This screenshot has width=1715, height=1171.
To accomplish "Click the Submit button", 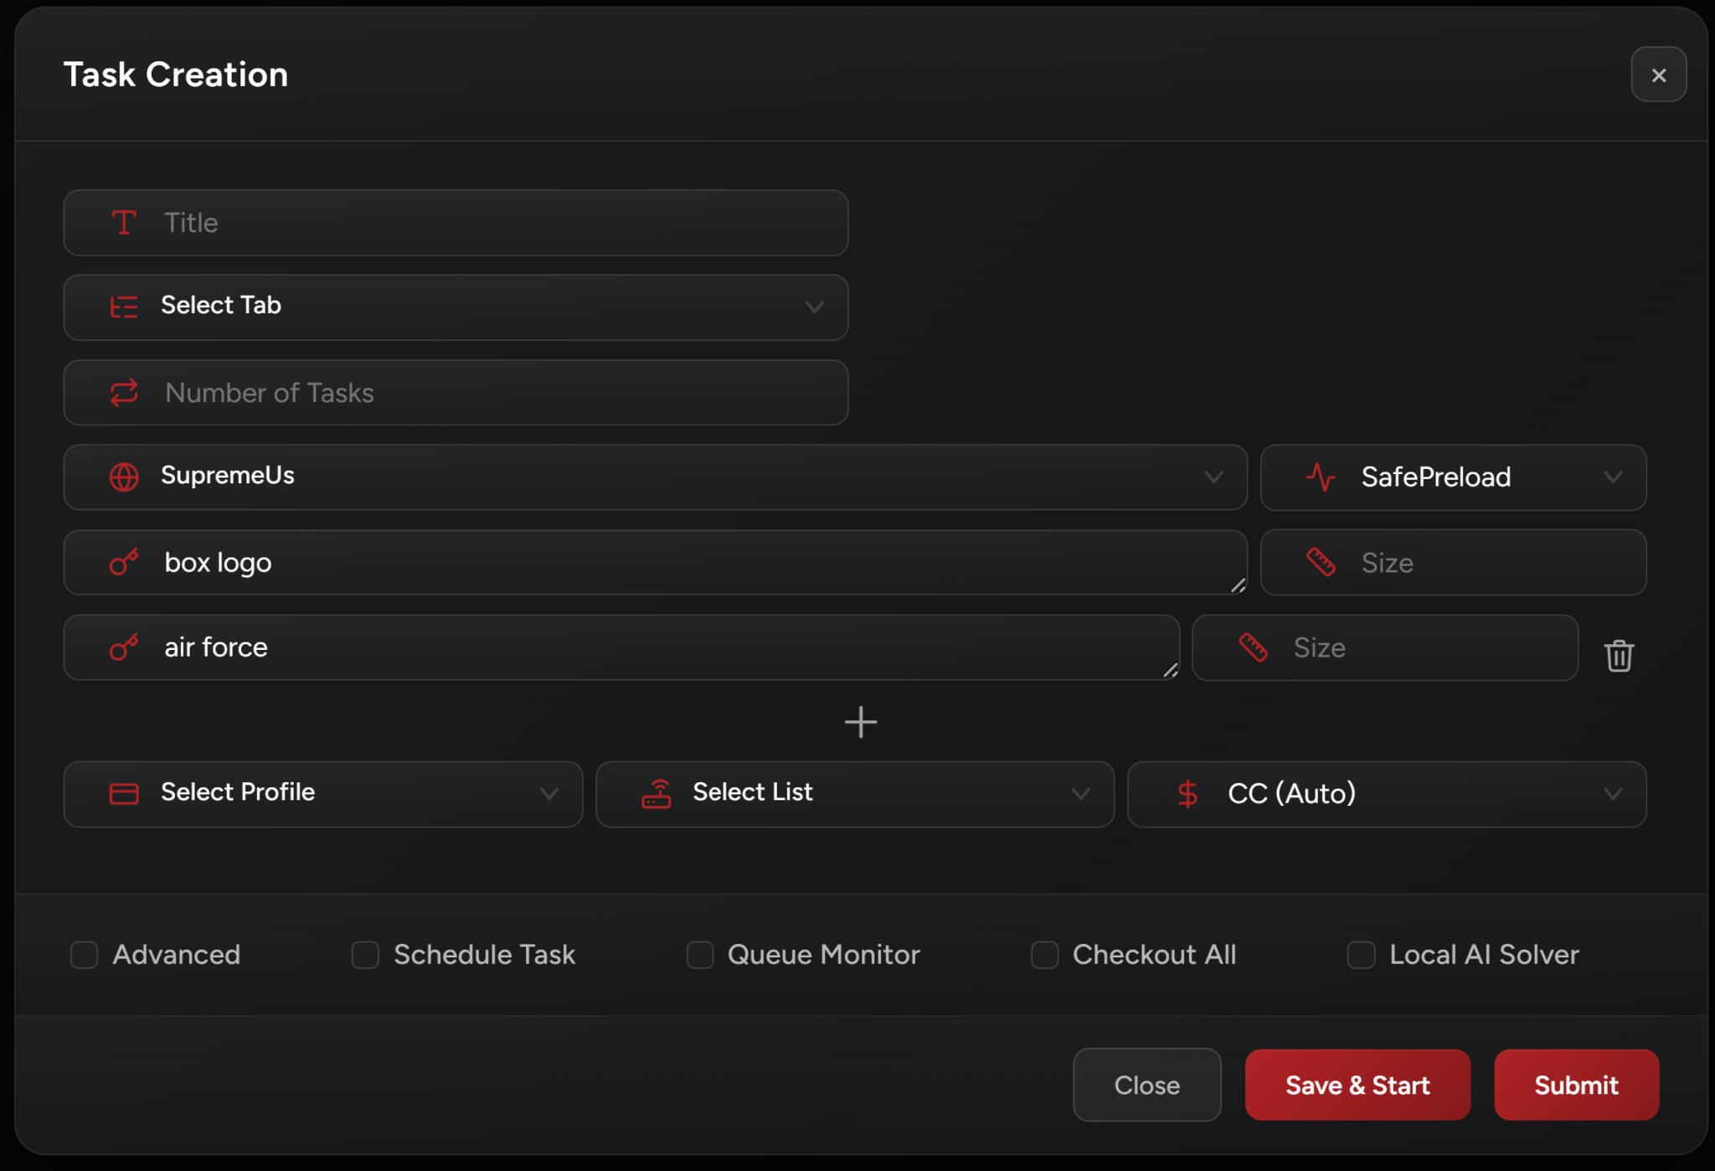I will [1575, 1085].
